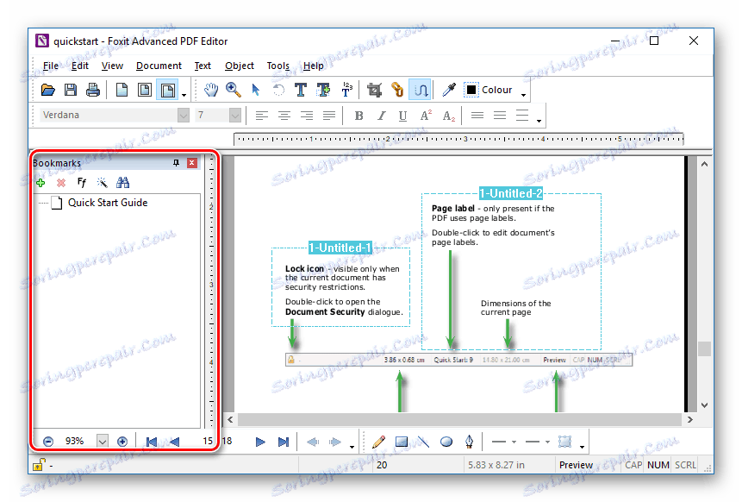The image size is (742, 502).
Task: Open the File menu
Action: 50,66
